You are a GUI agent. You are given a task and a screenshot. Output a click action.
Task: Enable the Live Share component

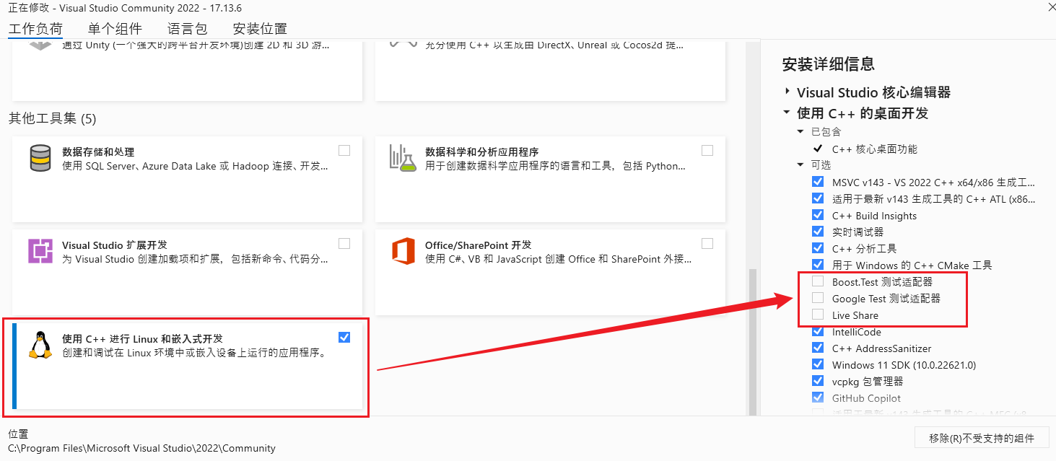(818, 315)
